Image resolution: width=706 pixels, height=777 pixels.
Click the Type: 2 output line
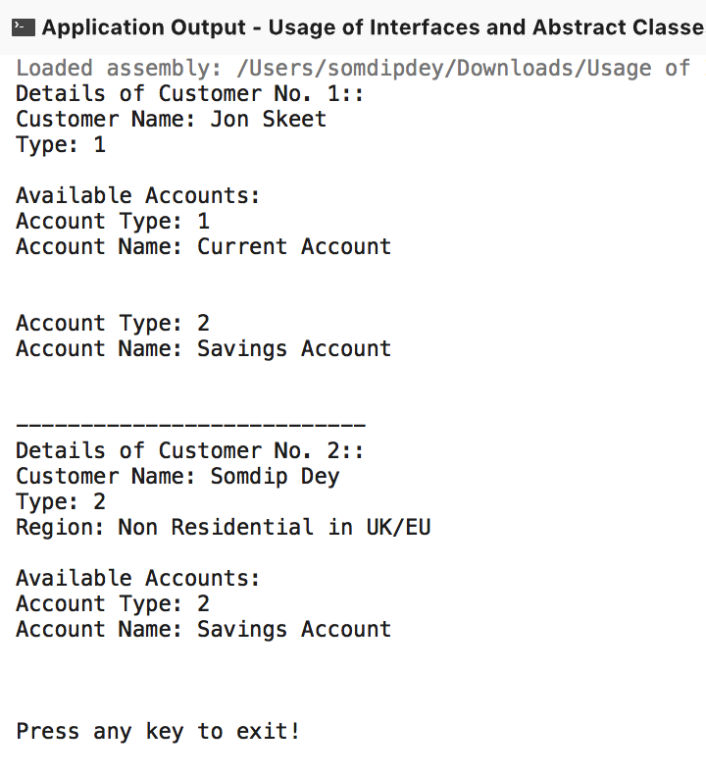click(61, 502)
